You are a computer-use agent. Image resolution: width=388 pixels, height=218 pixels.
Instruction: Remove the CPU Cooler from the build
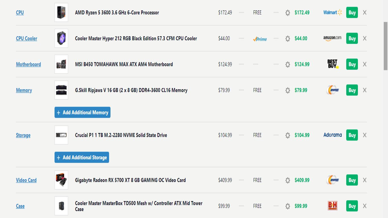364,38
